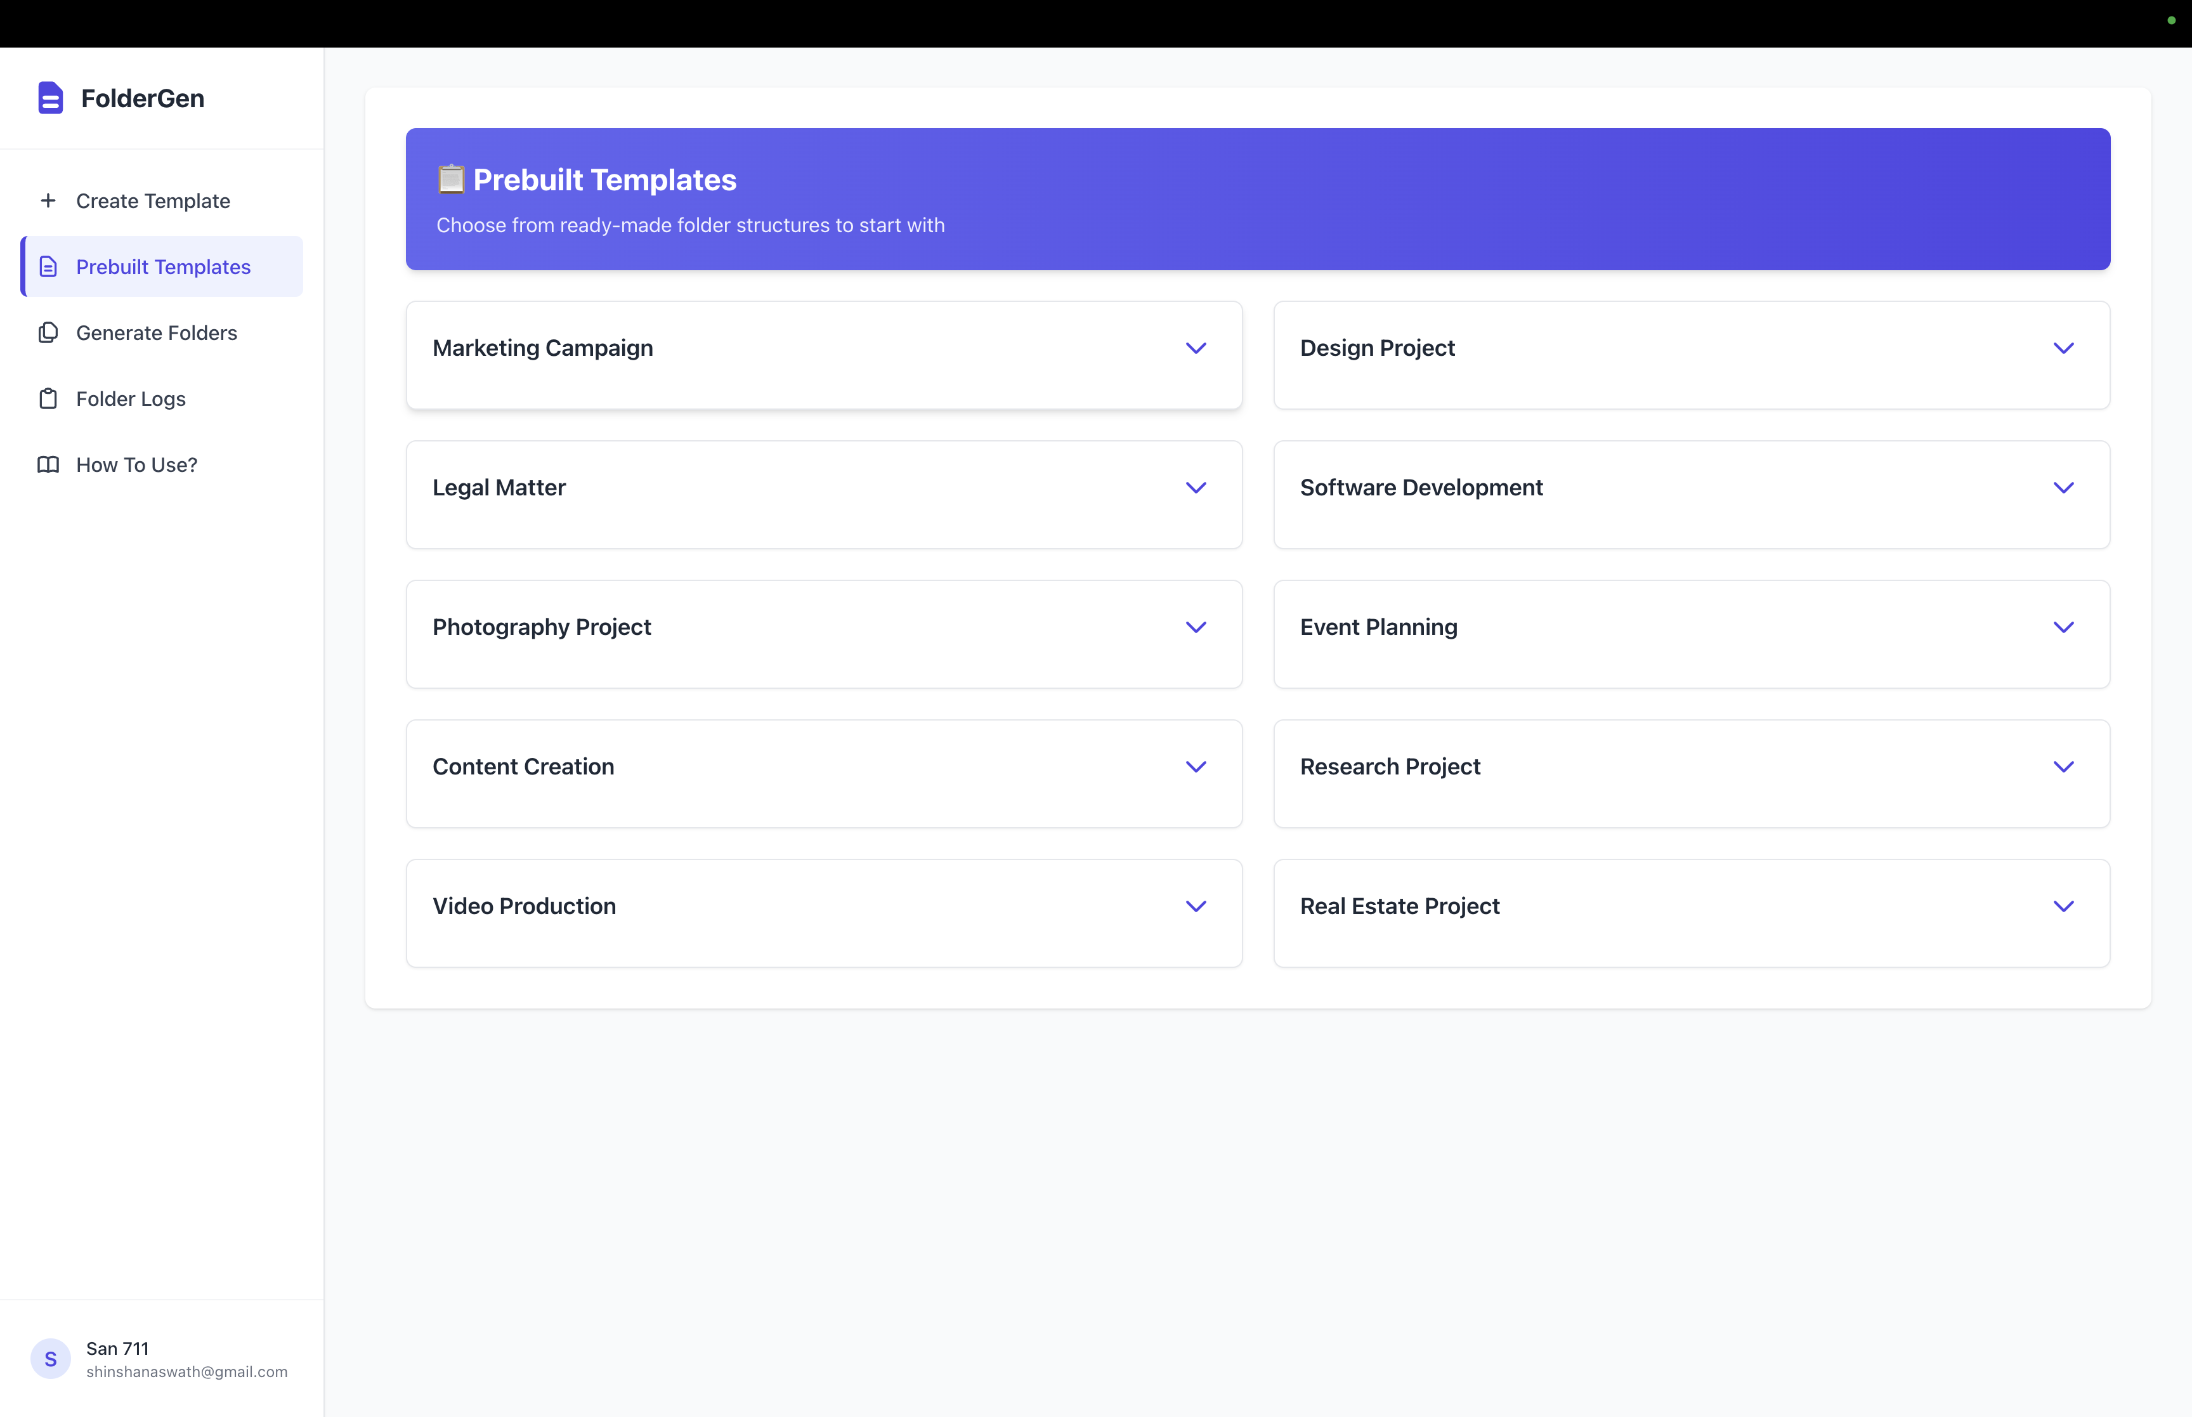The image size is (2192, 1417).
Task: Open the How To Use? guide
Action: (x=136, y=465)
